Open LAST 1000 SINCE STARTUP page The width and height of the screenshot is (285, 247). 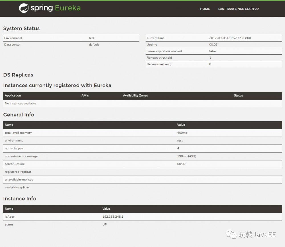[x=238, y=9]
